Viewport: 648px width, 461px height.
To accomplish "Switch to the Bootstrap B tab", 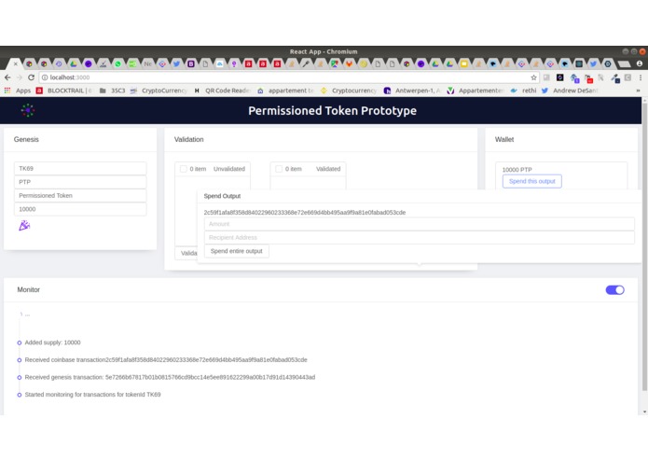I will pos(190,63).
